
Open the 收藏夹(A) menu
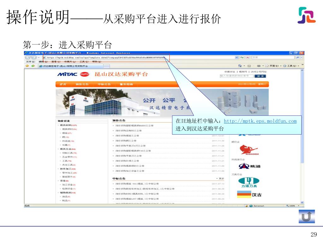[x=70, y=61]
